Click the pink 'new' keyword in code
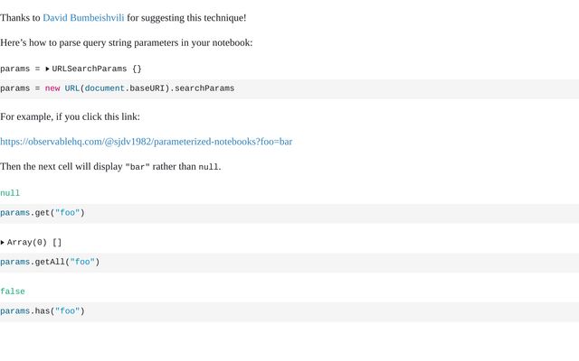Screen dimensions: 579x361 point(52,88)
